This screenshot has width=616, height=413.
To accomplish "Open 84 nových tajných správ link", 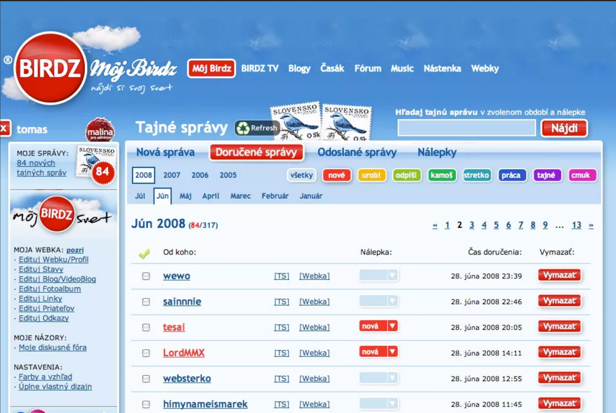I will (41, 168).
